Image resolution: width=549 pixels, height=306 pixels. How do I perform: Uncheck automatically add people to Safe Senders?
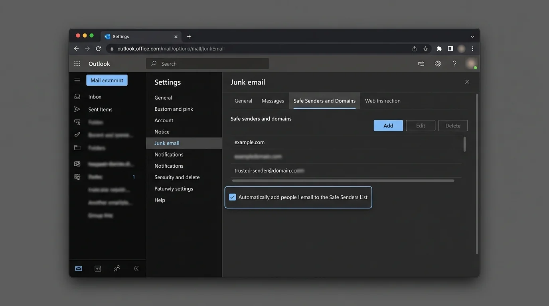coord(232,197)
